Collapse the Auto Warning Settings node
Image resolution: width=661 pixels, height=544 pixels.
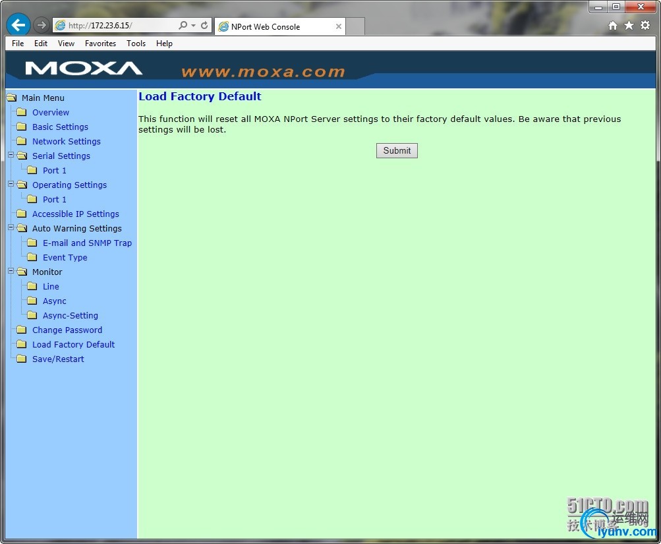pyautogui.click(x=11, y=227)
